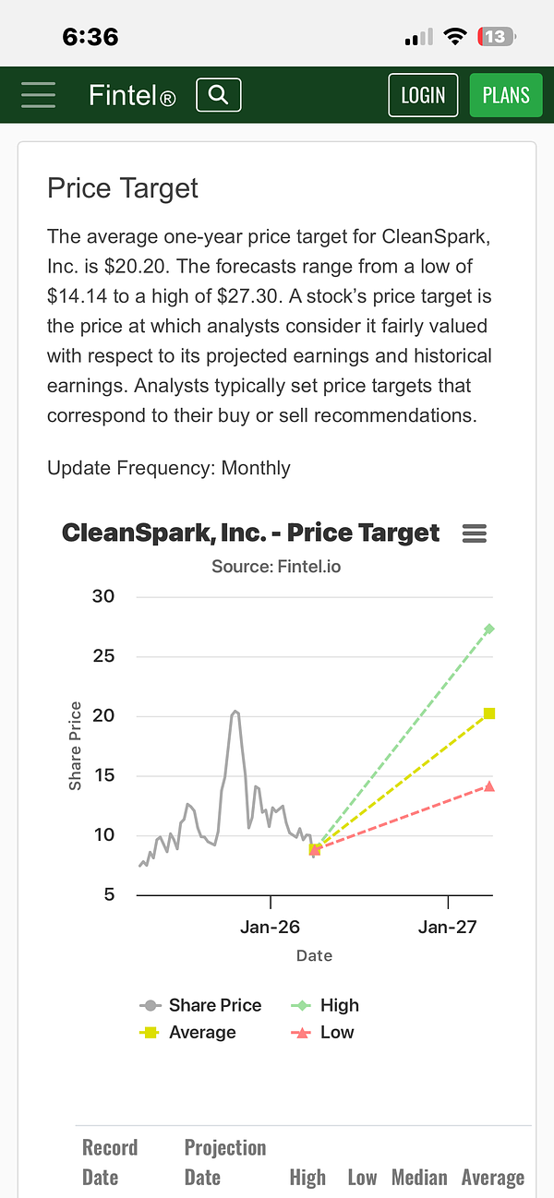This screenshot has height=1198, width=554.
Task: Sort table by Median column header
Action: [419, 1177]
